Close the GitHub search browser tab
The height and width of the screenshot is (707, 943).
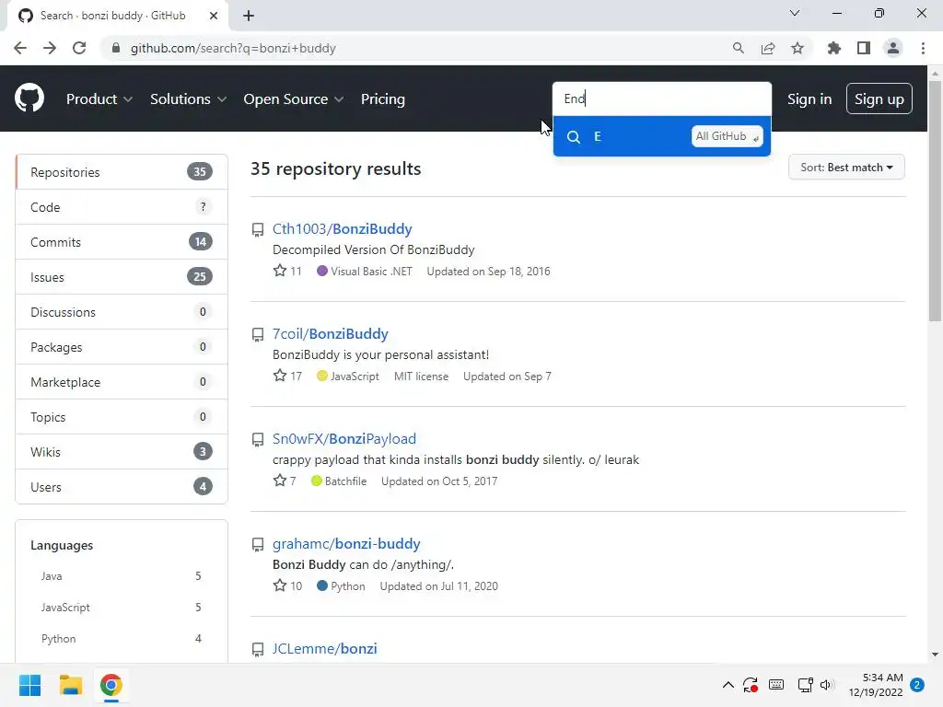pos(214,16)
